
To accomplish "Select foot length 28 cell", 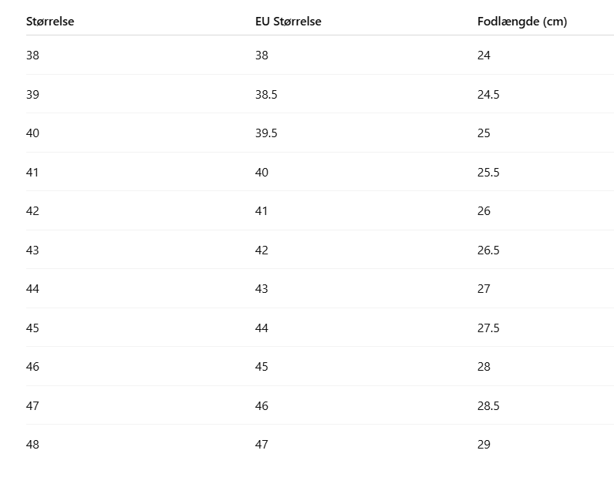I will point(484,367).
